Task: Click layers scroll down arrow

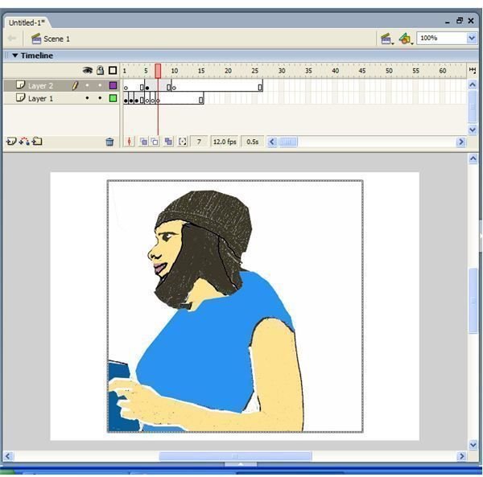Action: tap(473, 130)
